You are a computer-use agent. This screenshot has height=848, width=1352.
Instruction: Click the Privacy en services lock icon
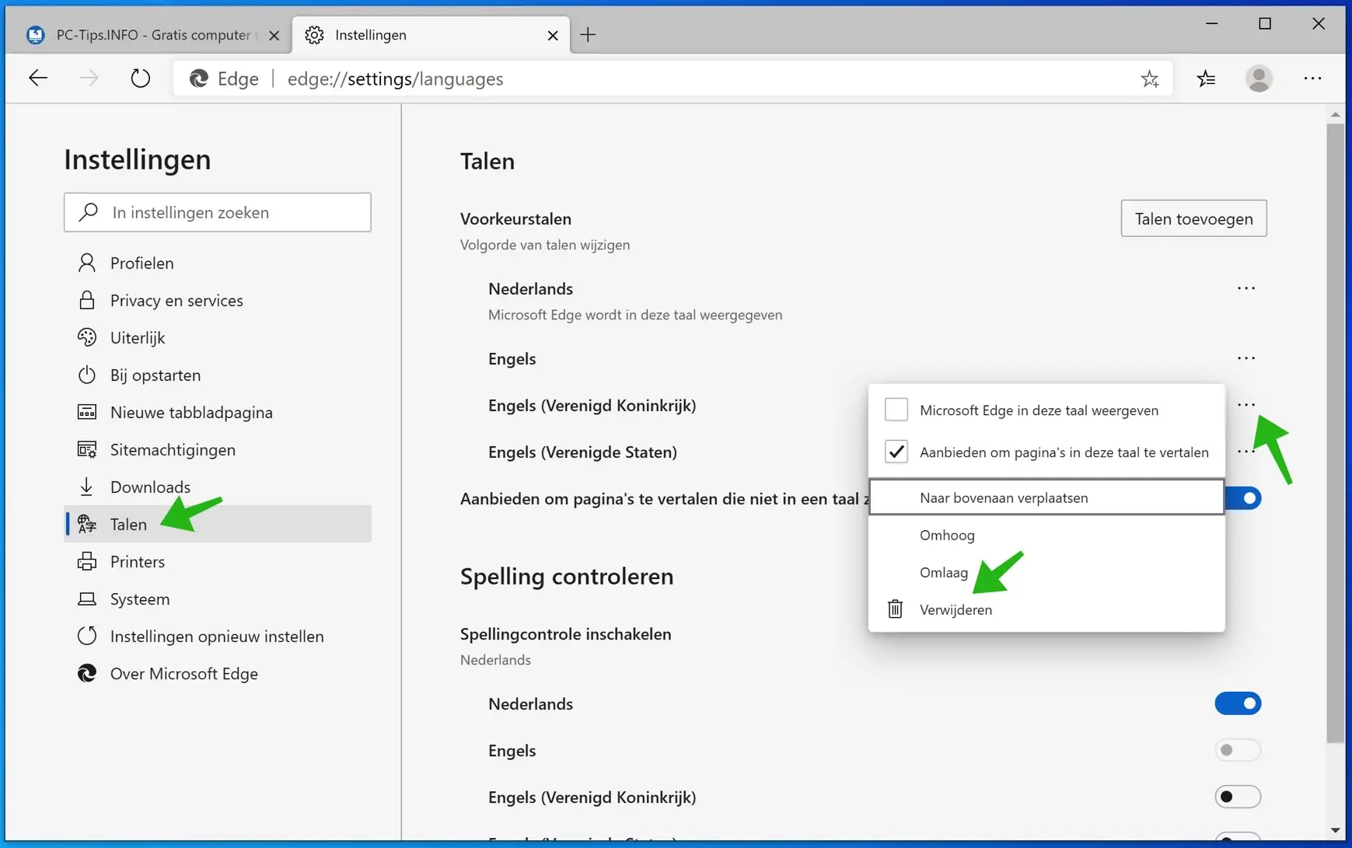pyautogui.click(x=87, y=300)
